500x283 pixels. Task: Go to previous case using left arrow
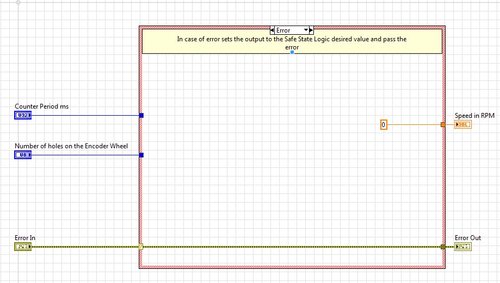coord(273,30)
